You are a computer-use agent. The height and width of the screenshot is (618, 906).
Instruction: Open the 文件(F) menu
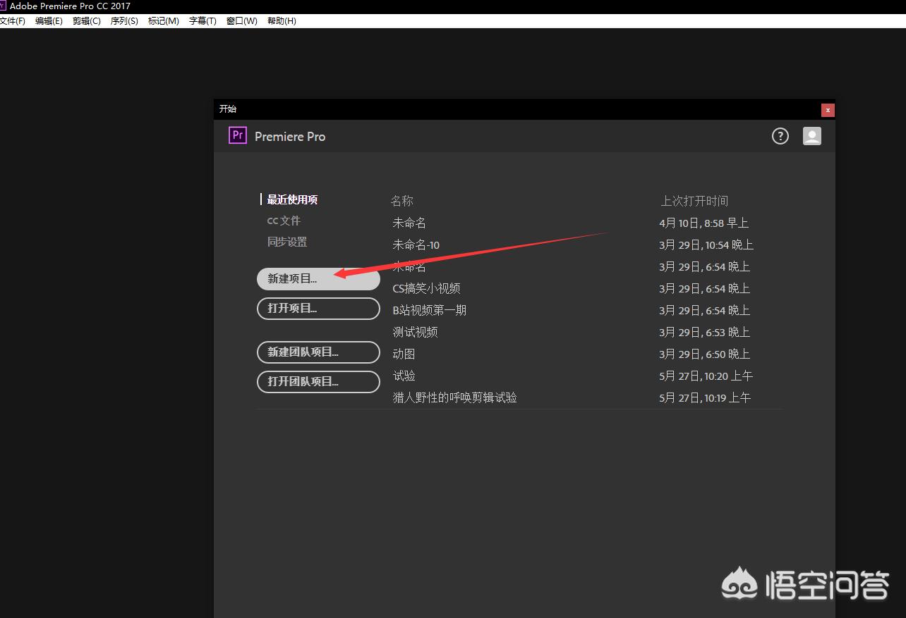pos(13,21)
